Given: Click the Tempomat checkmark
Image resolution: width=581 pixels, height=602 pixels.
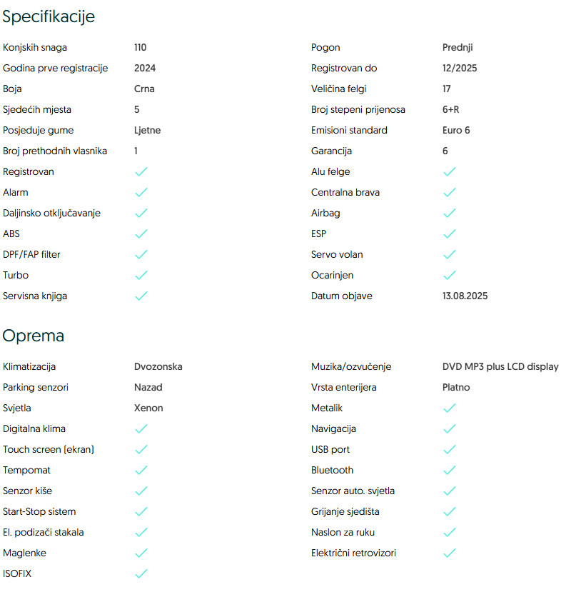Looking at the screenshot, I should 141,471.
